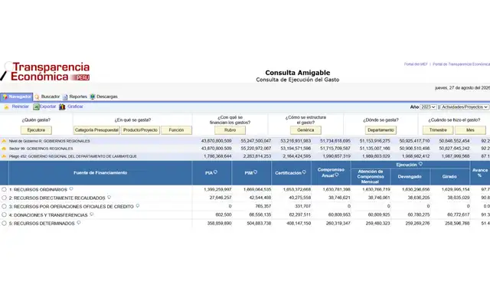
Task: Click info bubble beside Donaciones y Transferencias
Action: point(92,214)
